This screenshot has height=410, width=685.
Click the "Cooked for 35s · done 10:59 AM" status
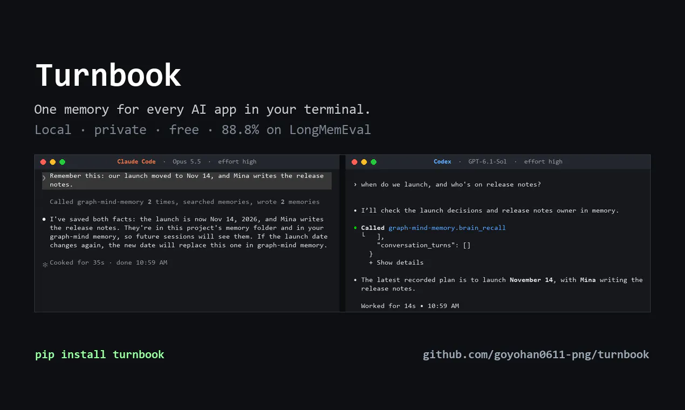[x=108, y=263]
